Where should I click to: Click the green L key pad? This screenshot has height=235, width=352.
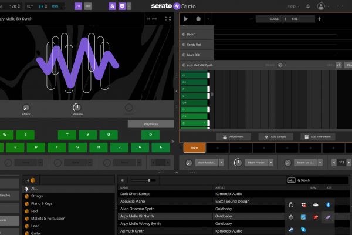tap(161, 147)
